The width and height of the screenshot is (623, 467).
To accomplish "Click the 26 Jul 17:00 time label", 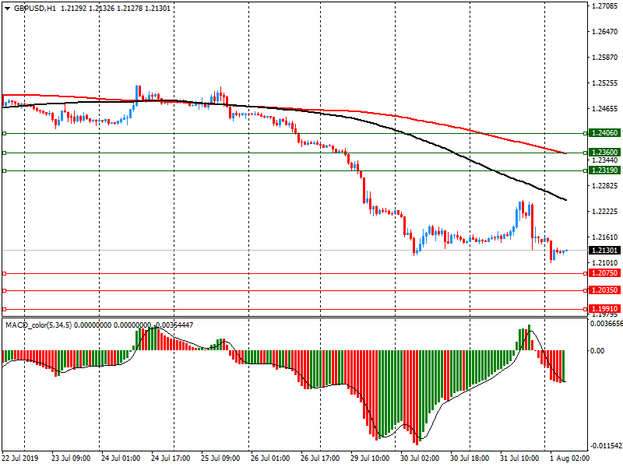I will coord(320,458).
